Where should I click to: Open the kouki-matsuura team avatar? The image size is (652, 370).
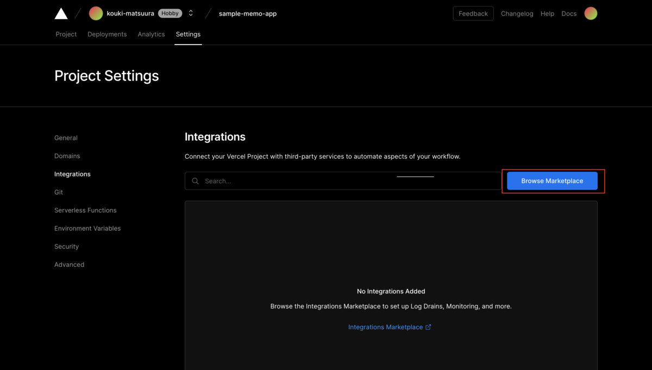(x=96, y=14)
